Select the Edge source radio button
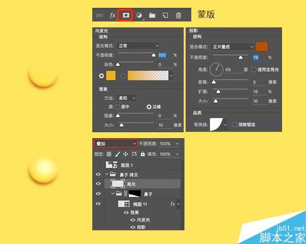306x244 pixels. pyautogui.click(x=149, y=106)
